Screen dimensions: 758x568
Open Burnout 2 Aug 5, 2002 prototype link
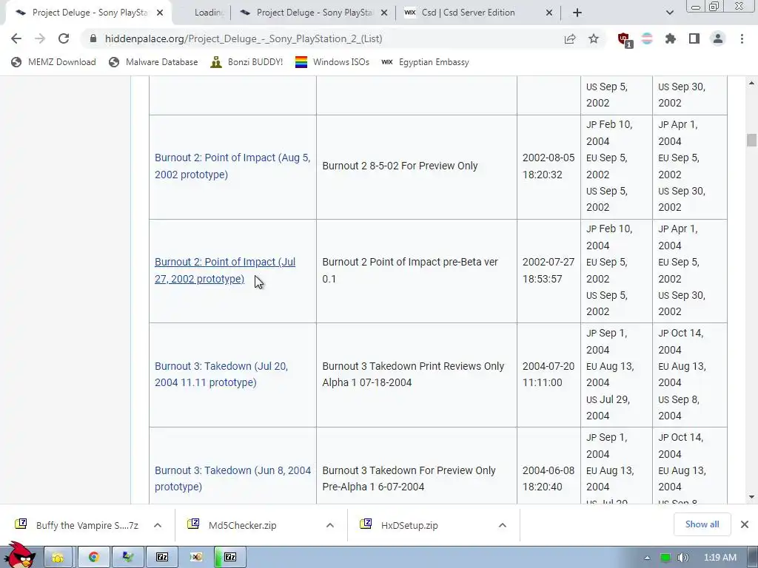click(x=232, y=166)
